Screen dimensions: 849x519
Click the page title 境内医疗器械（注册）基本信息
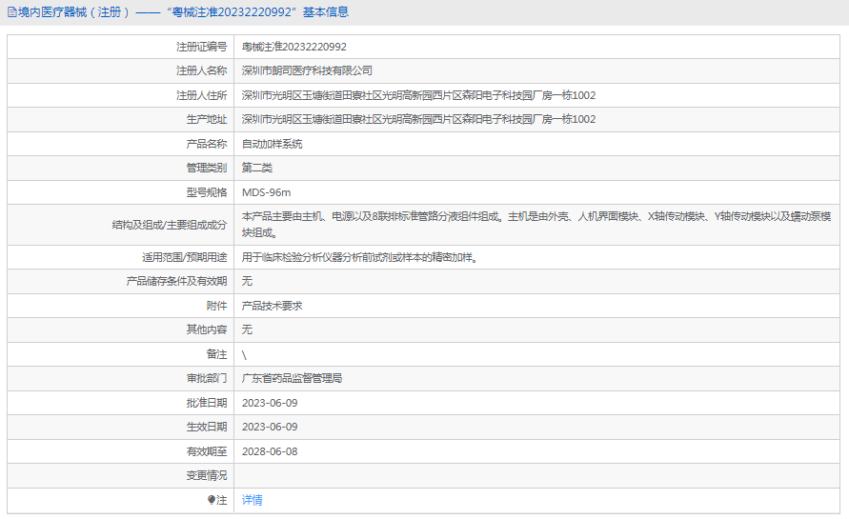pyautogui.click(x=183, y=12)
